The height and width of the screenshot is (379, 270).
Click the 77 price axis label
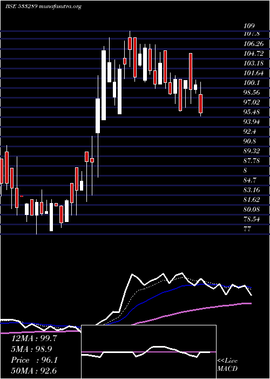247,229
